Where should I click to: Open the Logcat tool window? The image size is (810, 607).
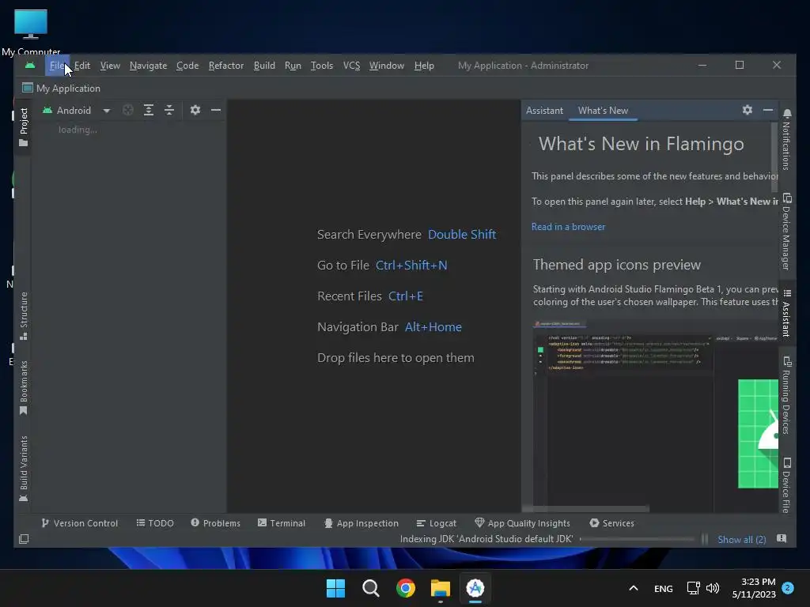coord(437,523)
